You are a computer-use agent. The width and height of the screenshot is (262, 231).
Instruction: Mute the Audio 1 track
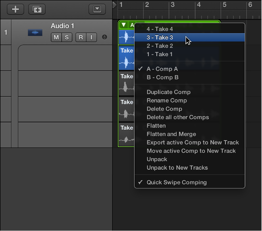coord(56,38)
